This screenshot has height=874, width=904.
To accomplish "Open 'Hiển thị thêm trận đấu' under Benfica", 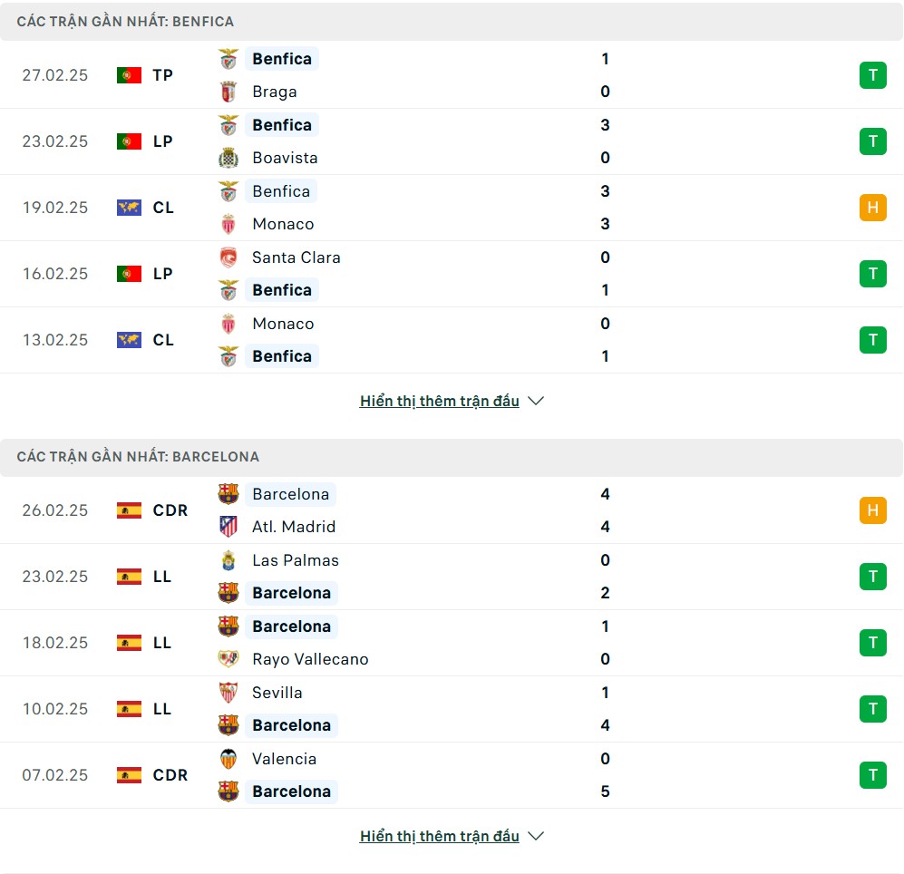I will pyautogui.click(x=440, y=401).
